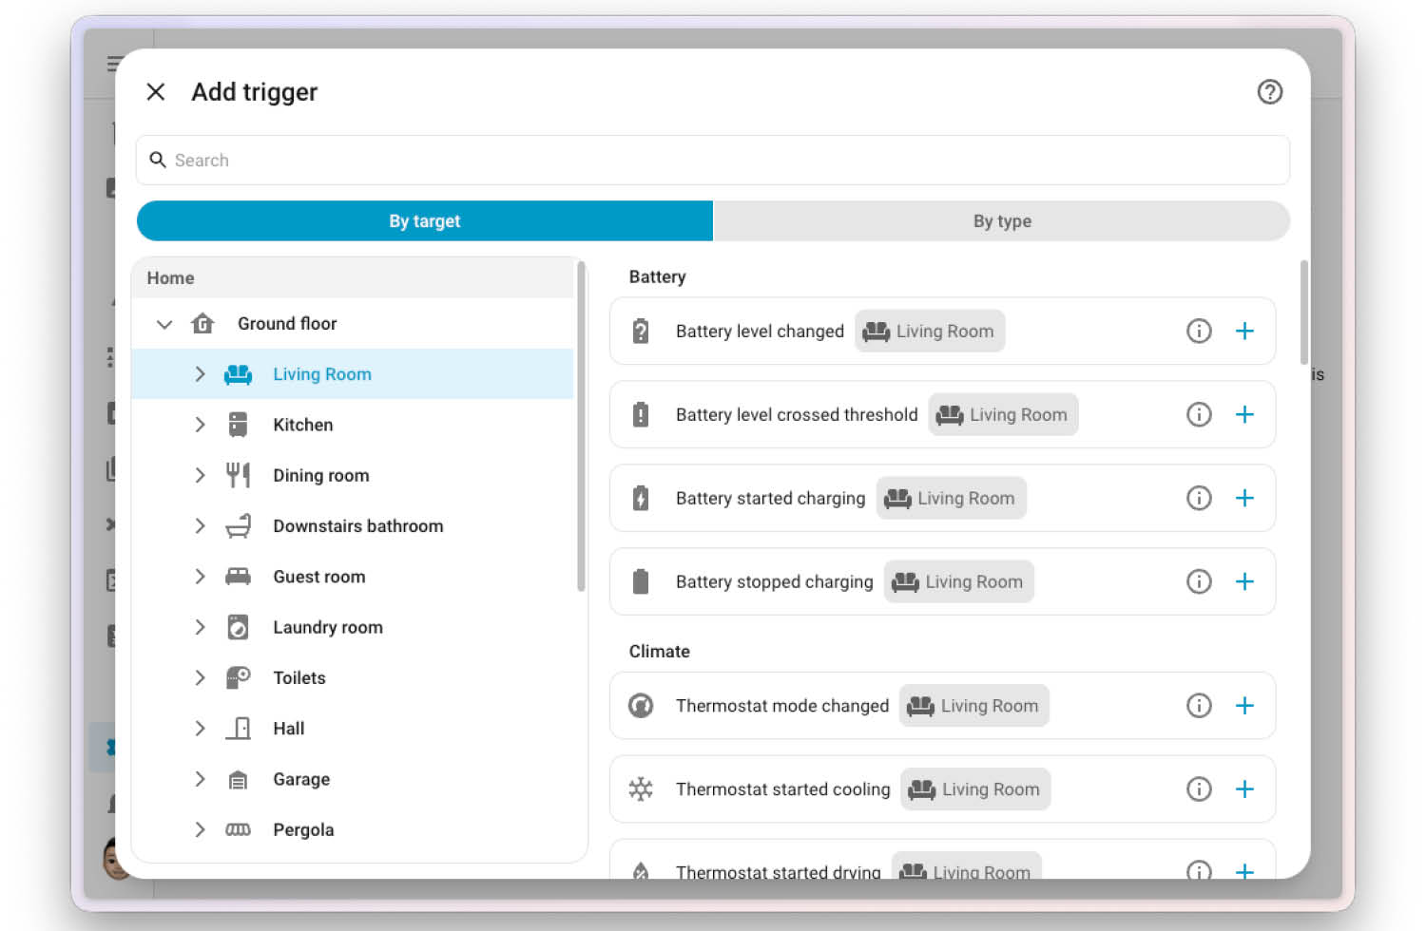Show info for Battery level crossed threshold
This screenshot has height=931, width=1426.
[1199, 414]
